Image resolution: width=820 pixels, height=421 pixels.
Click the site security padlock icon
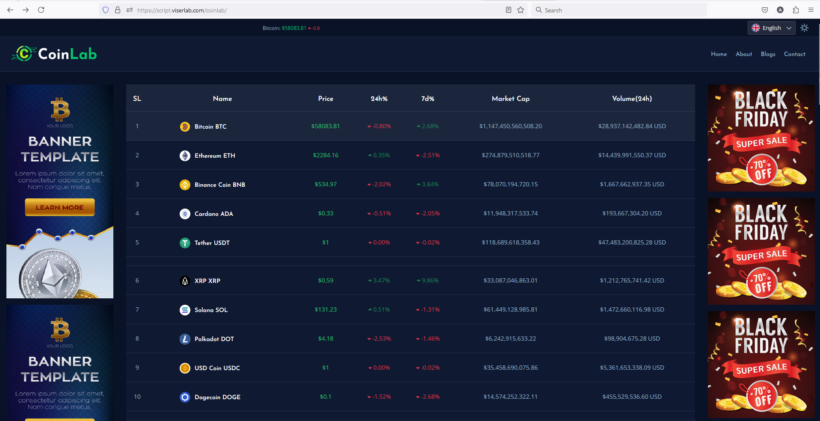tap(118, 10)
